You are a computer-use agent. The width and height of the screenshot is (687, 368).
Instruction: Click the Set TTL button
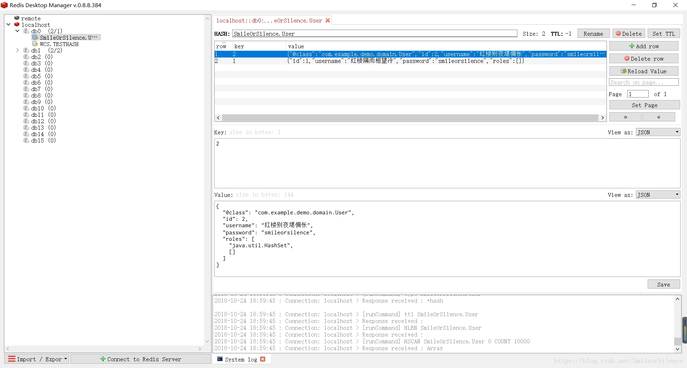point(663,34)
